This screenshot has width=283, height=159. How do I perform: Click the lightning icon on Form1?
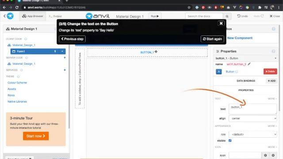tap(55, 51)
